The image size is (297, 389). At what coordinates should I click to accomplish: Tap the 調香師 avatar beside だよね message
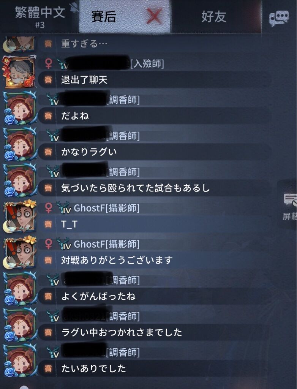(x=20, y=108)
